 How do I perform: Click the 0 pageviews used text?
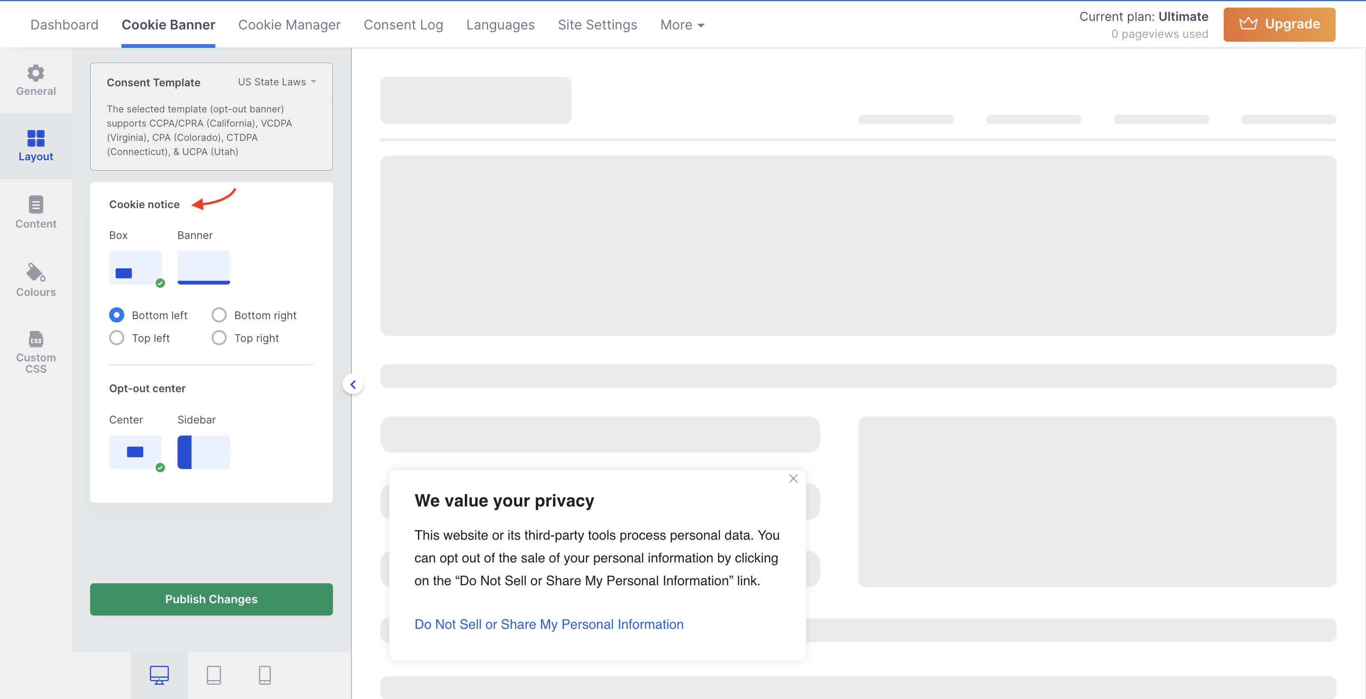coord(1160,34)
